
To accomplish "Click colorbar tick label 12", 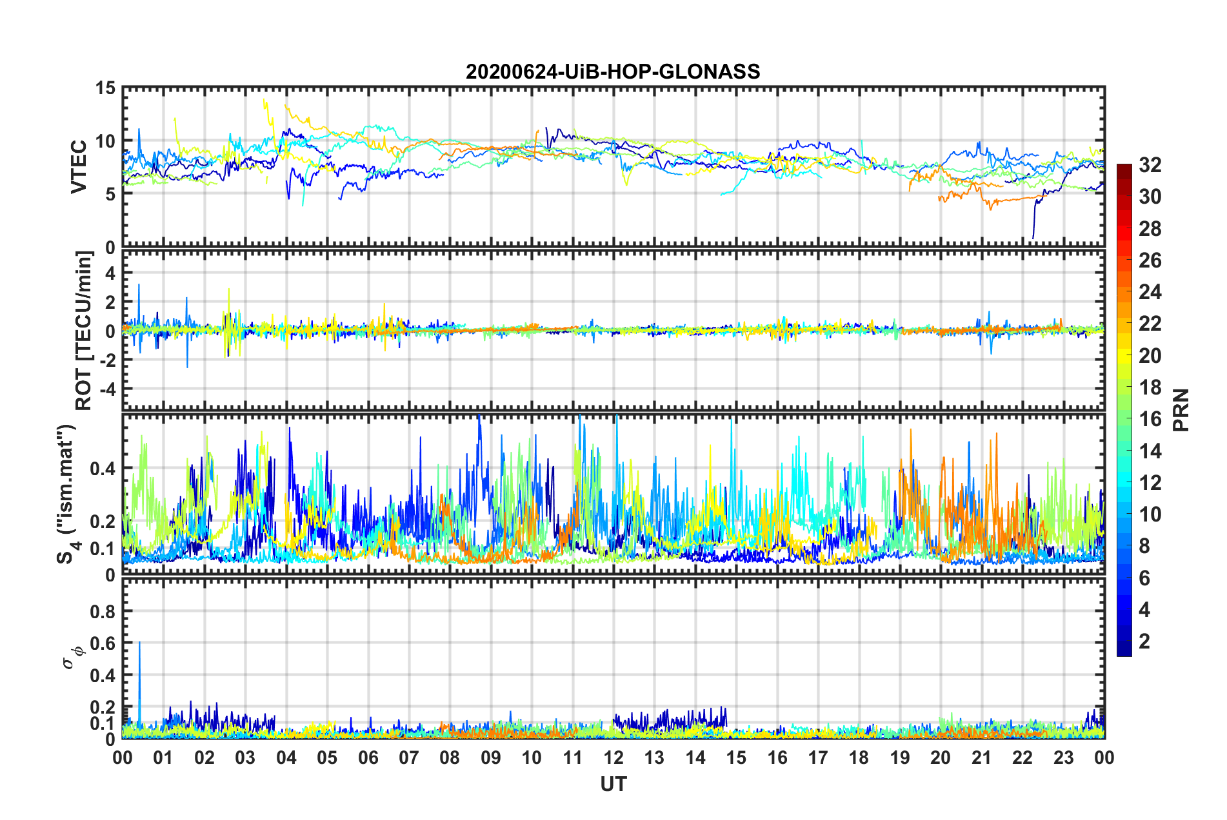I will [x=1150, y=483].
